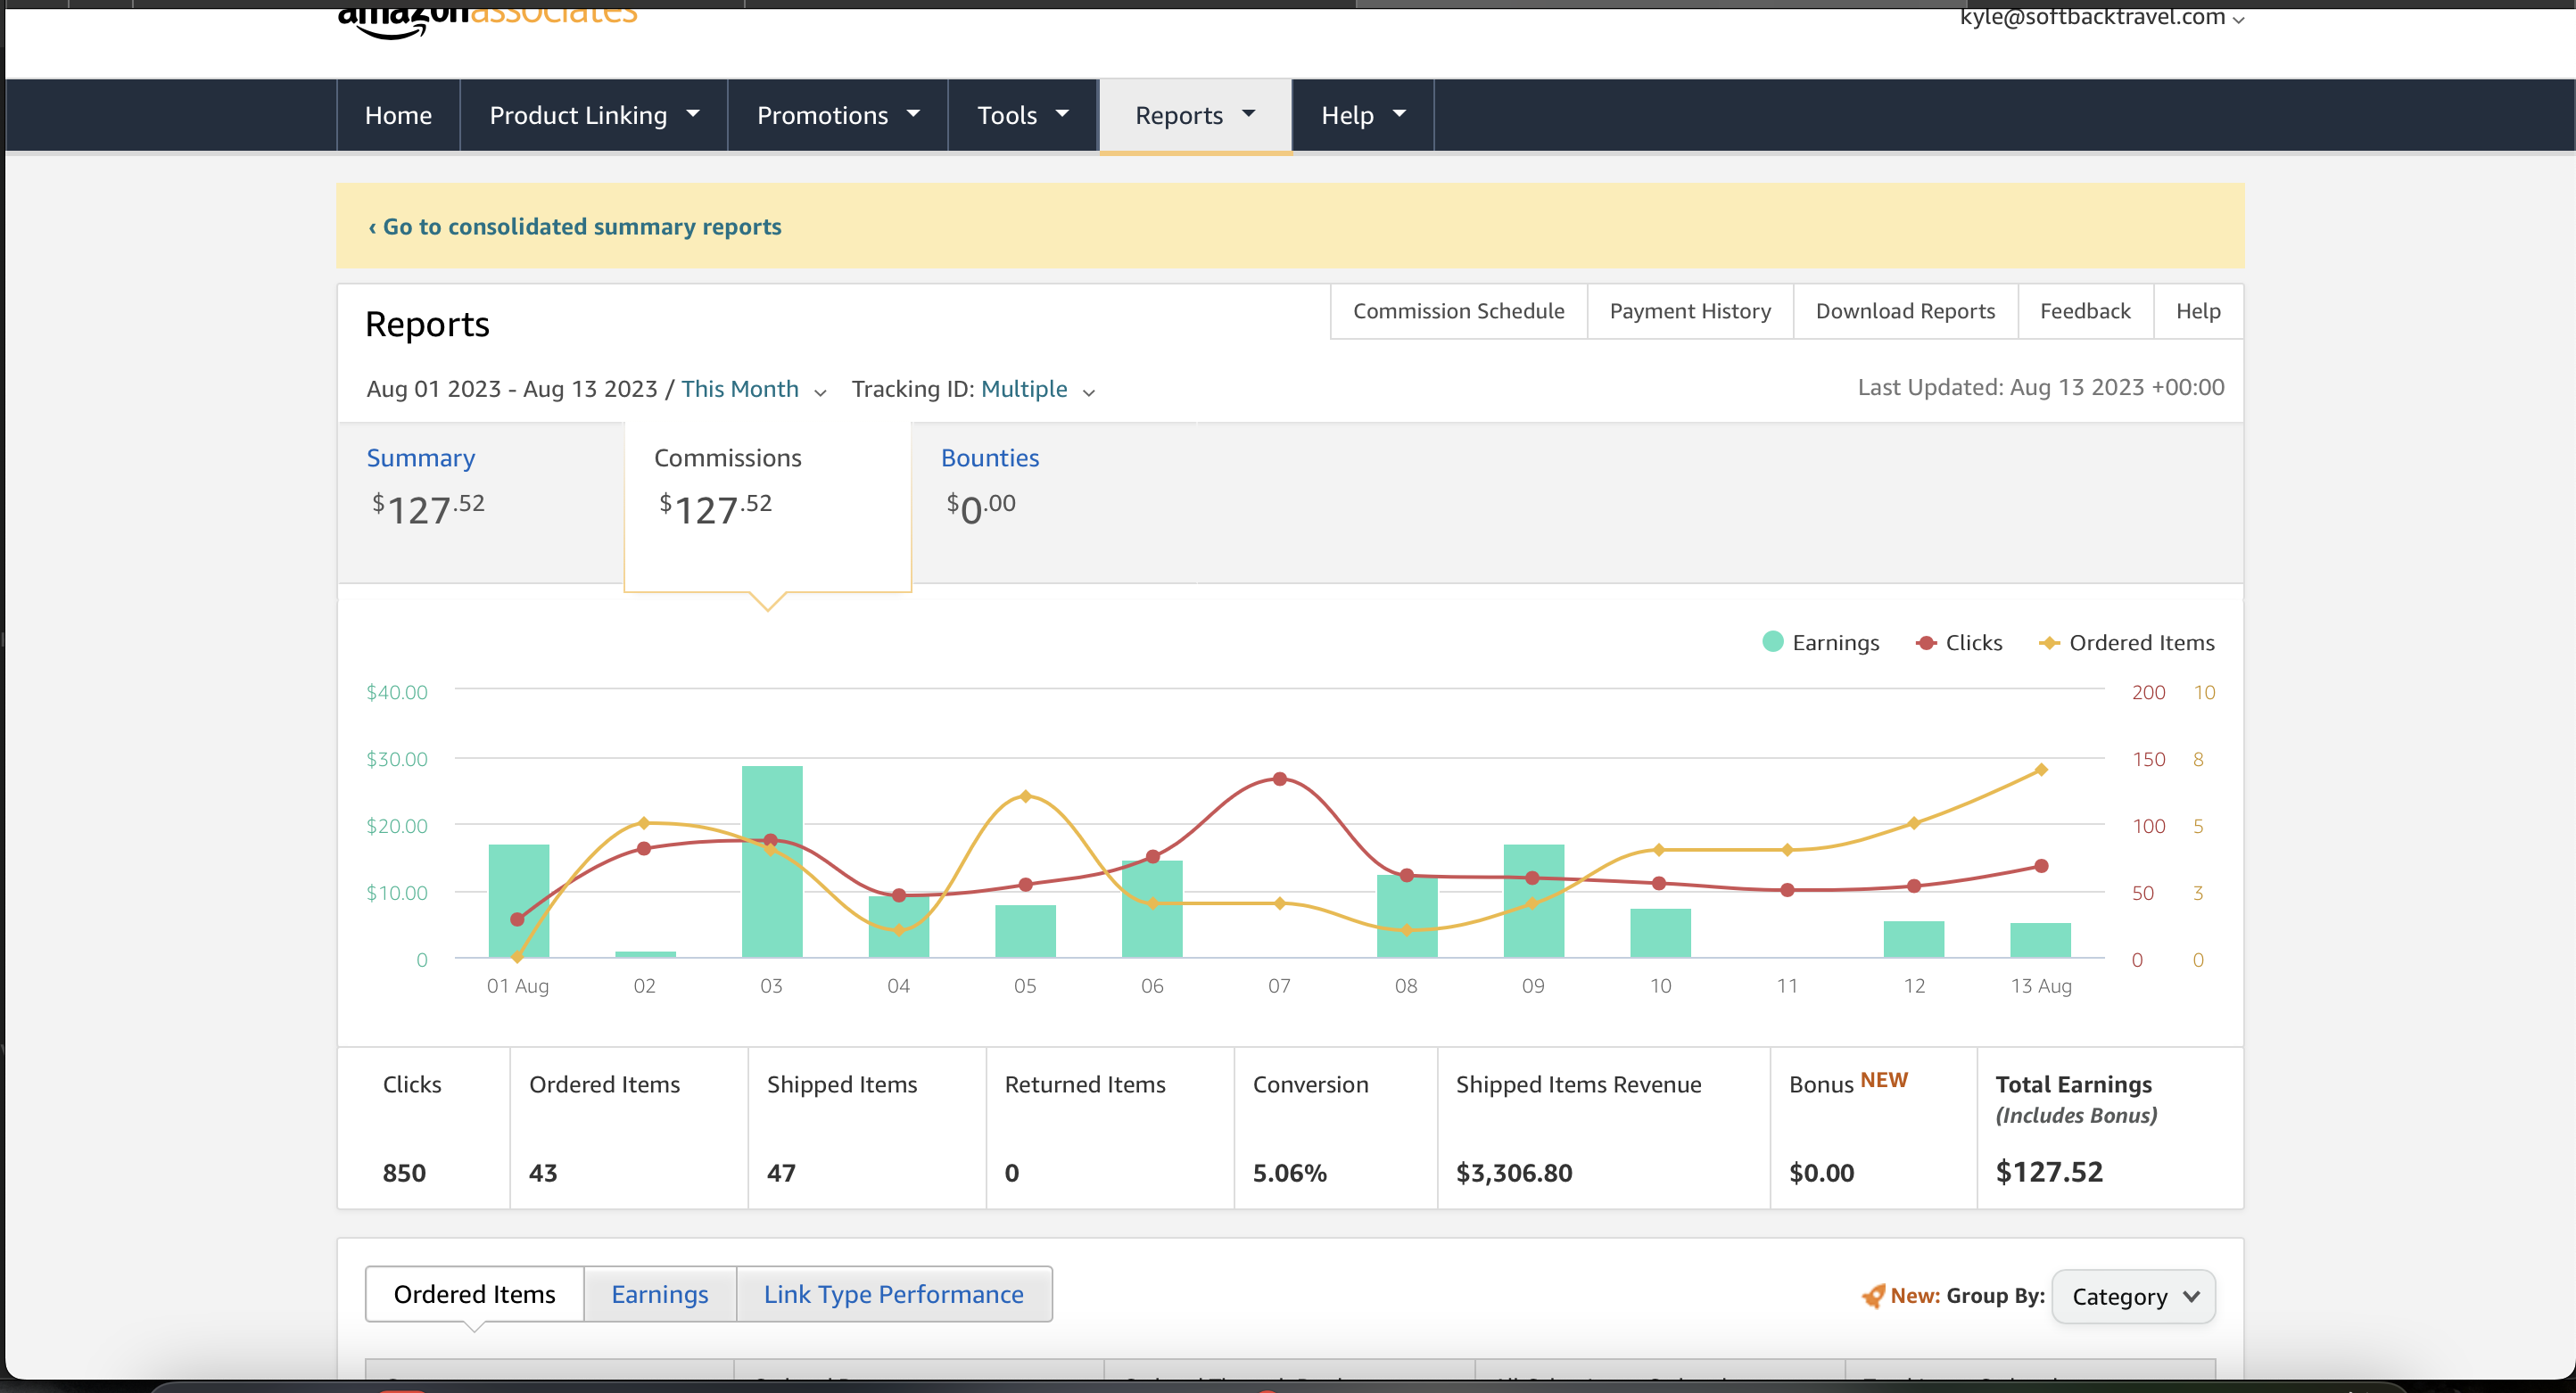Viewport: 2576px width, 1393px height.
Task: Click the New rocket icon
Action: click(1872, 1296)
